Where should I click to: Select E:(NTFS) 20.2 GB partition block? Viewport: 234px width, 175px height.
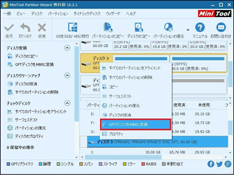pyautogui.click(x=132, y=45)
